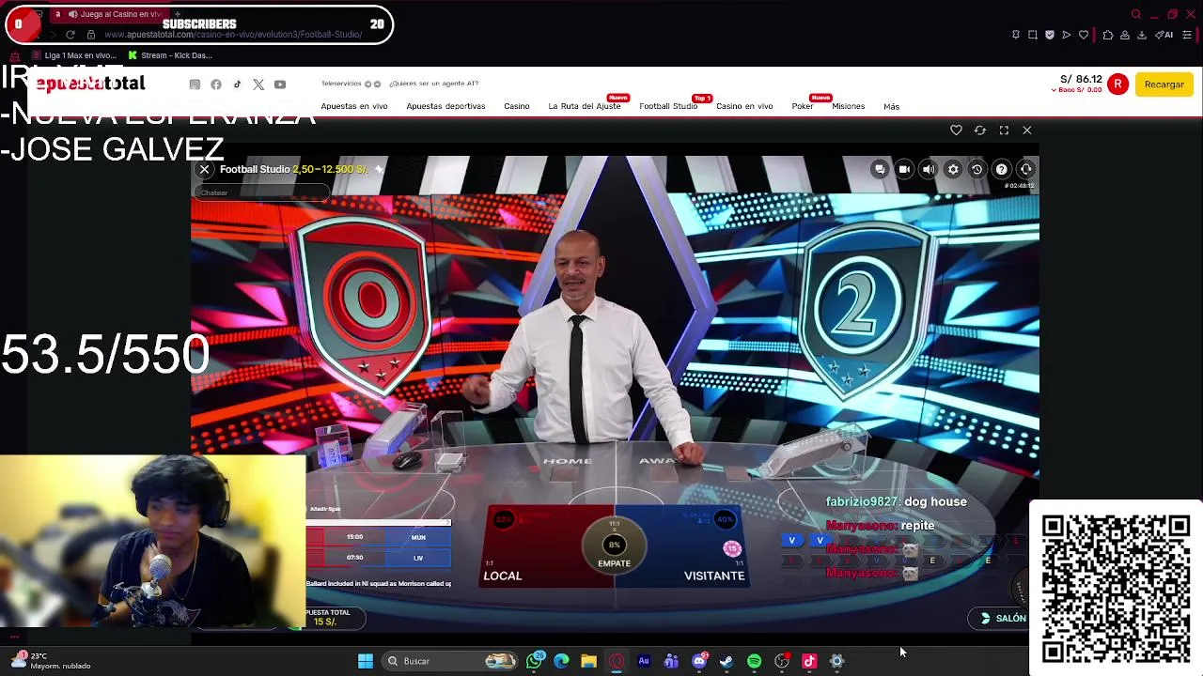1203x676 pixels.
Task: Close Football Studio with the X left of its title
Action: [x=204, y=169]
